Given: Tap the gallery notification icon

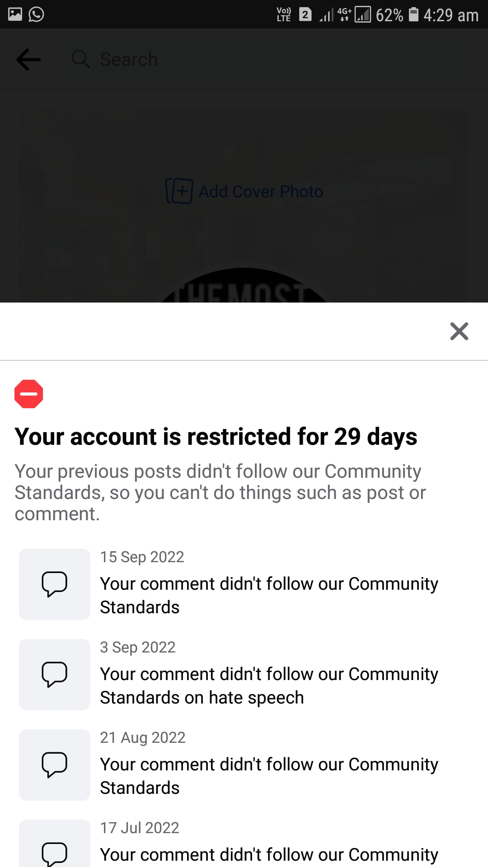Looking at the screenshot, I should pyautogui.click(x=15, y=14).
